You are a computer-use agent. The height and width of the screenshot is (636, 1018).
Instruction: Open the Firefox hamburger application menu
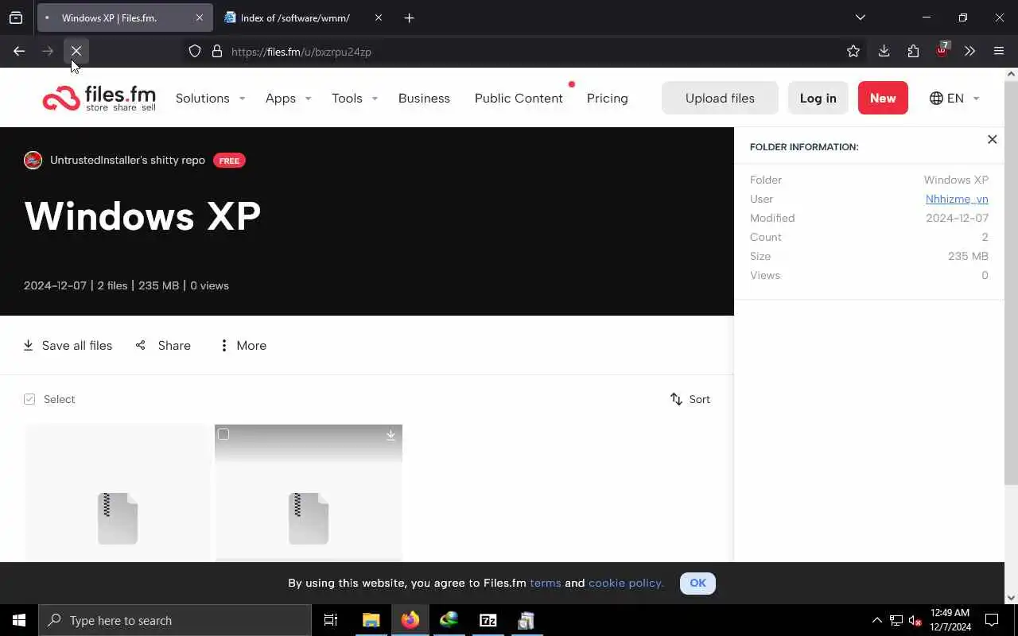coord(999,51)
